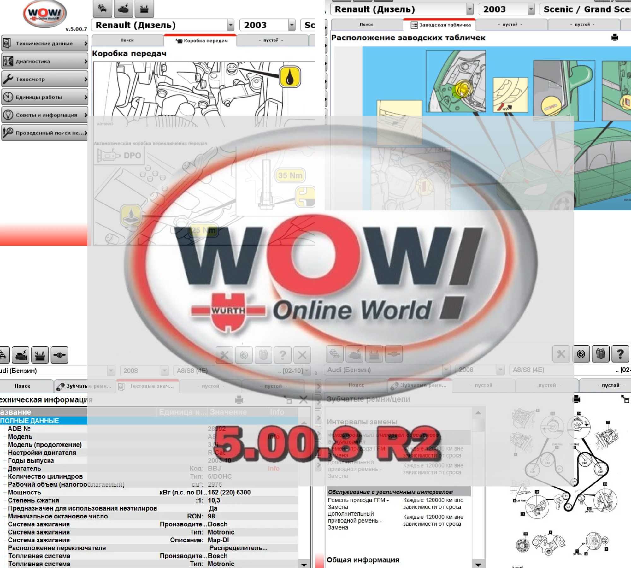The image size is (631, 568).
Task: Print the Audi timing belt page
Action: [x=577, y=399]
